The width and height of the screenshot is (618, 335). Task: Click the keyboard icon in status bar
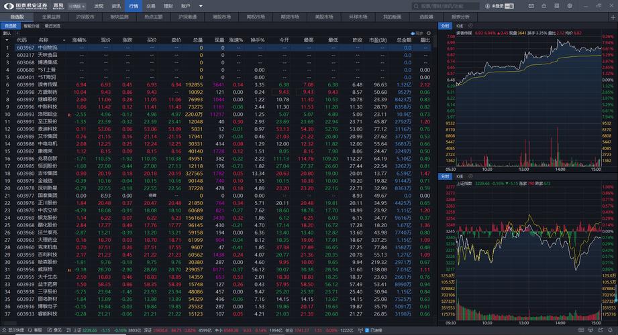click(581, 330)
